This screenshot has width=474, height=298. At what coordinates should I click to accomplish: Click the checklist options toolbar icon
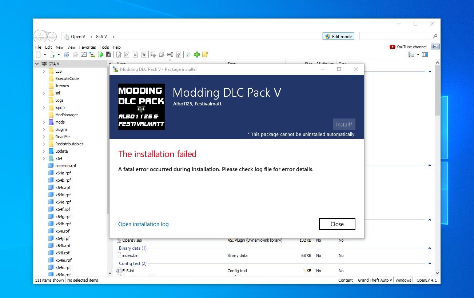[x=84, y=55]
